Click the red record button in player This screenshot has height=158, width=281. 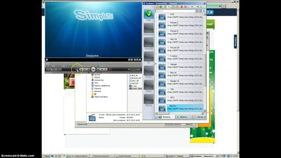pyautogui.click(x=110, y=69)
